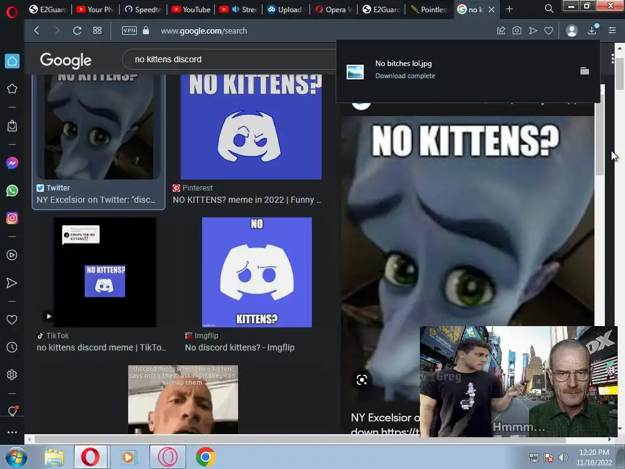Open the downloads panel icon

(592, 31)
